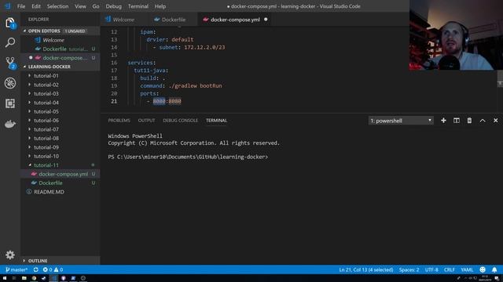Switch to the Problems panel tab

coord(119,121)
